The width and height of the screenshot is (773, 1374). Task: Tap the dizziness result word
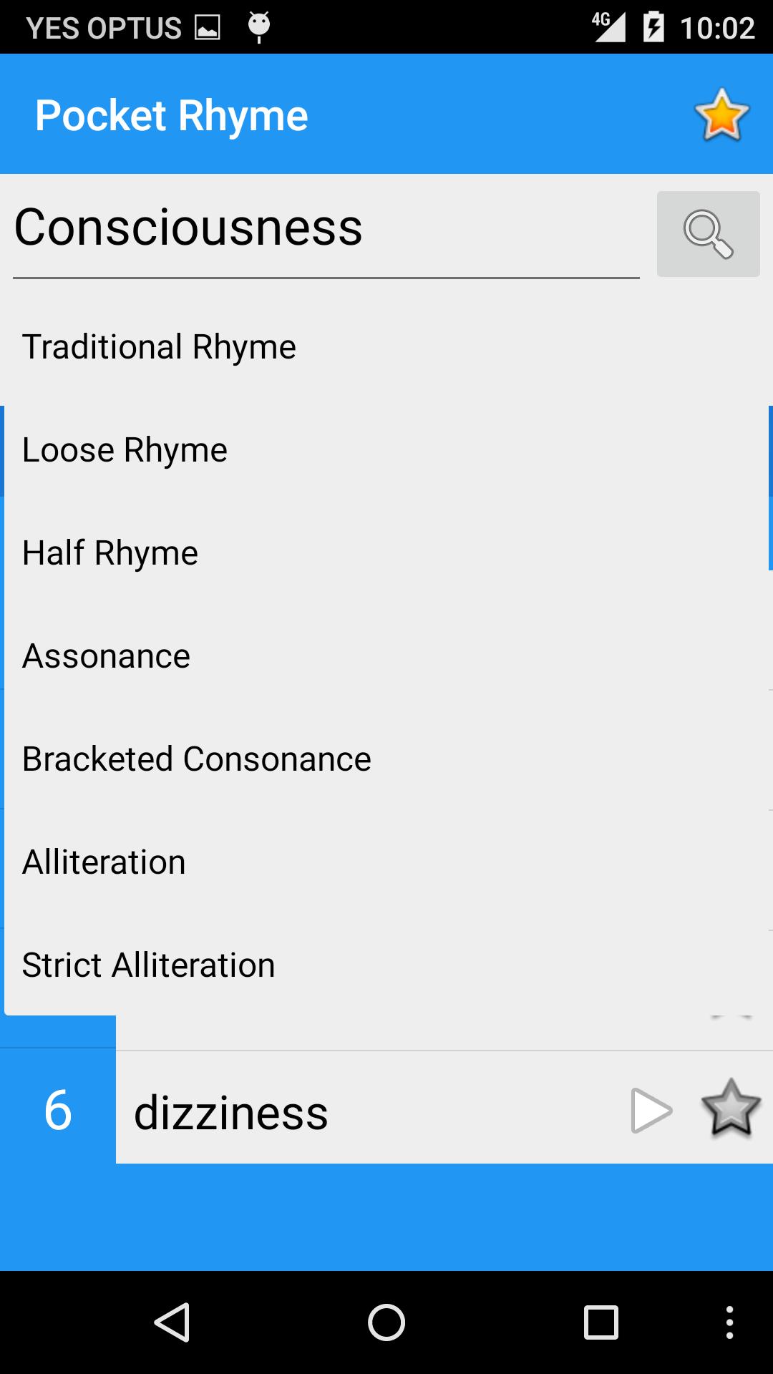click(231, 1113)
